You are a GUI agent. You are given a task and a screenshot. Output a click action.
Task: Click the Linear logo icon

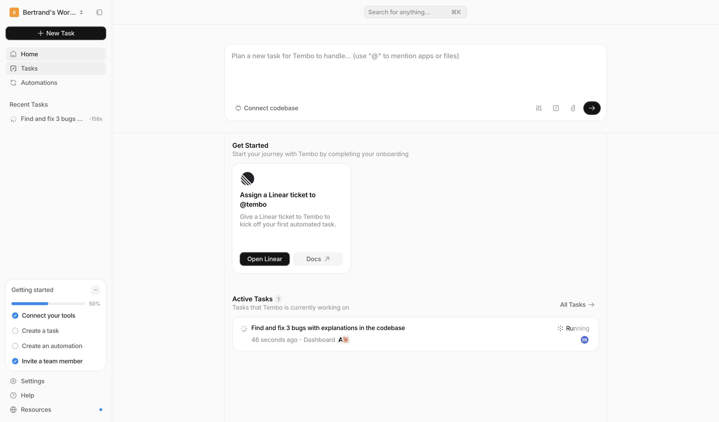point(247,179)
